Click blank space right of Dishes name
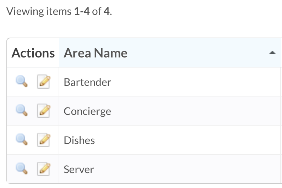282x188 pixels. pos(187,140)
